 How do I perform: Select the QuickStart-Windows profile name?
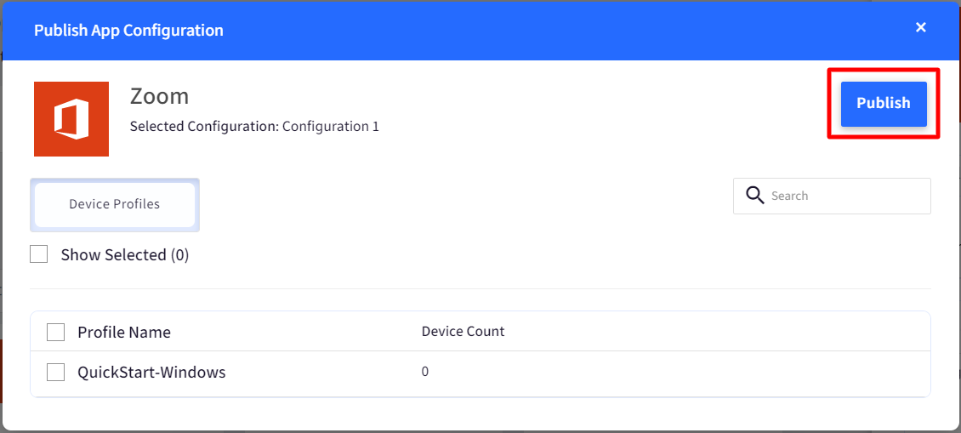pos(151,373)
